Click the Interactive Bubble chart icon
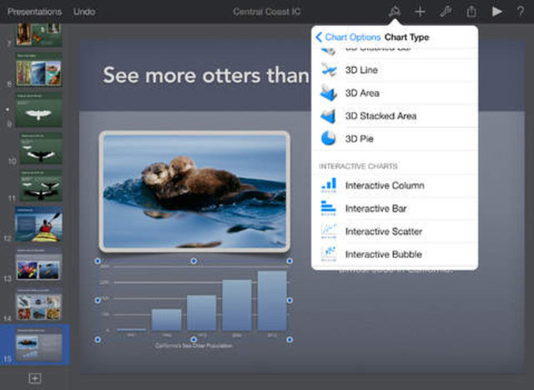This screenshot has width=534, height=390. click(329, 253)
